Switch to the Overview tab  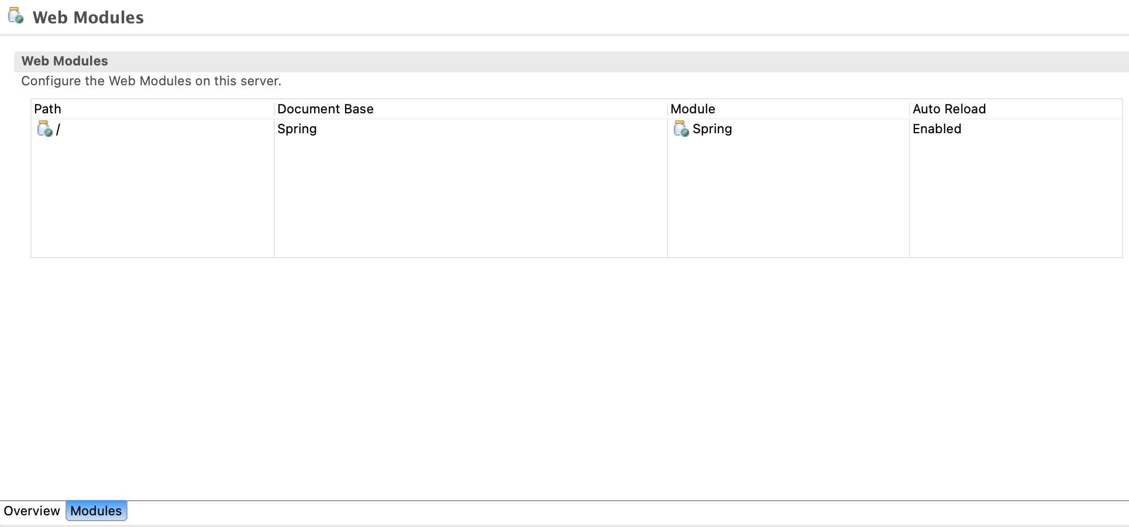click(32, 511)
